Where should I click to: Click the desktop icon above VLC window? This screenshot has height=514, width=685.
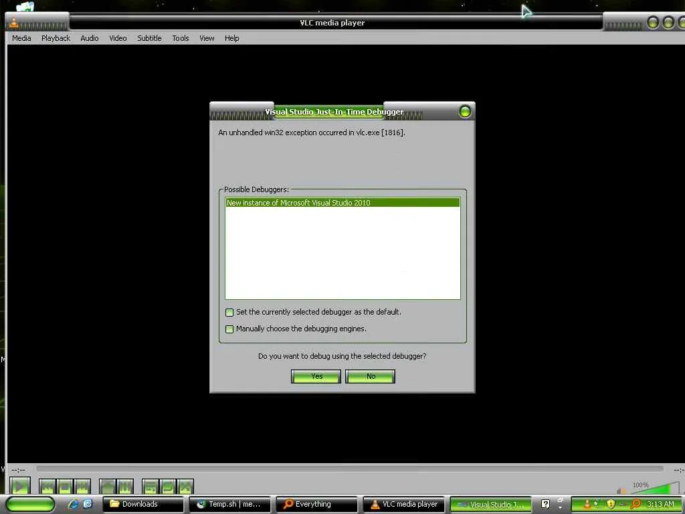coord(25,6)
